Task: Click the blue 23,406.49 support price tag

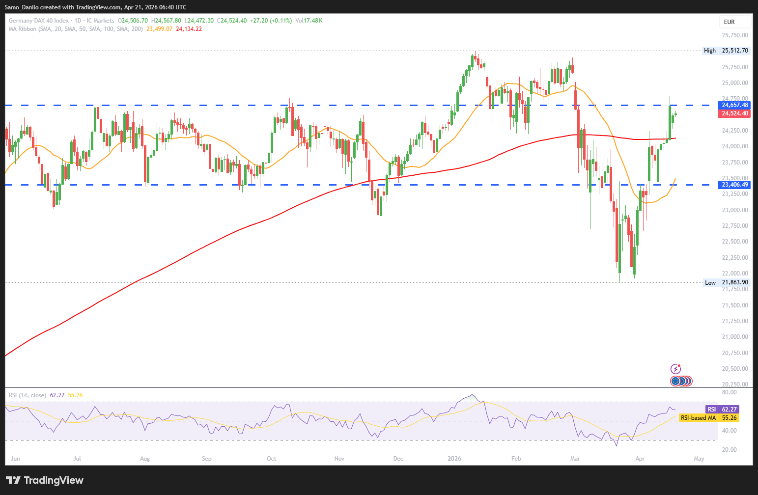Action: tap(735, 185)
